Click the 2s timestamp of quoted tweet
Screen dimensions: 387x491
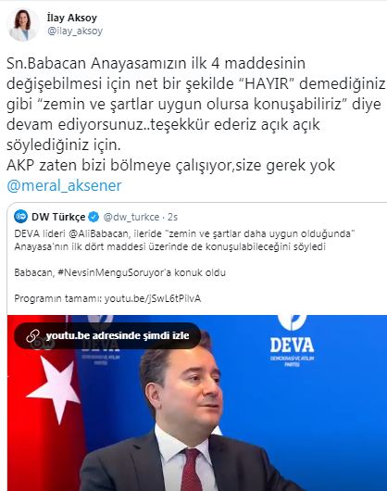click(x=172, y=217)
